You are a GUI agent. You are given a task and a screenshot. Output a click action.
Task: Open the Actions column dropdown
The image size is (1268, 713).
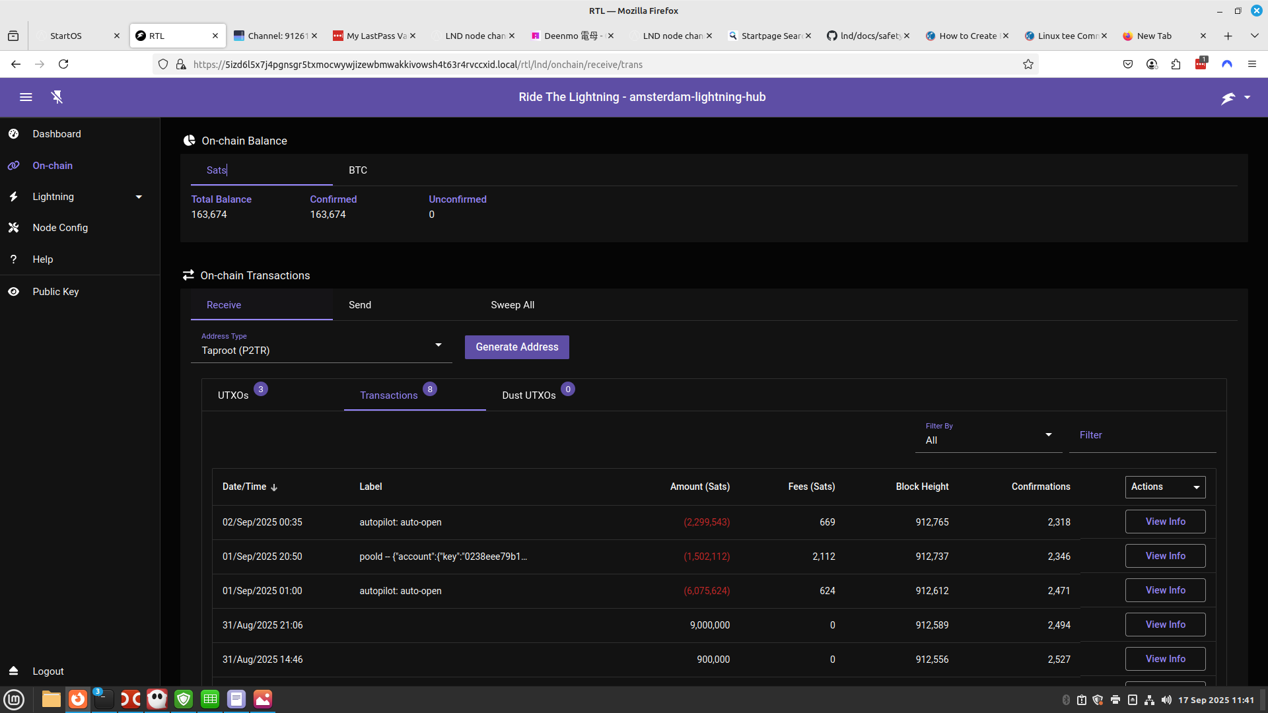pos(1165,487)
